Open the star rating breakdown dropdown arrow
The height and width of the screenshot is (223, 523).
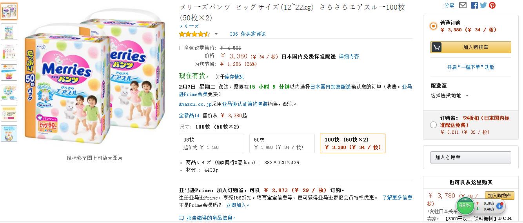click(216, 34)
